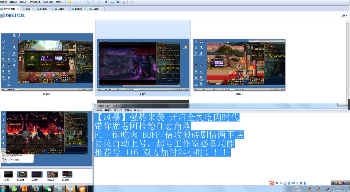Open the VMware 文件 menu
Viewport: 350px width, 192px height.
[x=4, y=2]
